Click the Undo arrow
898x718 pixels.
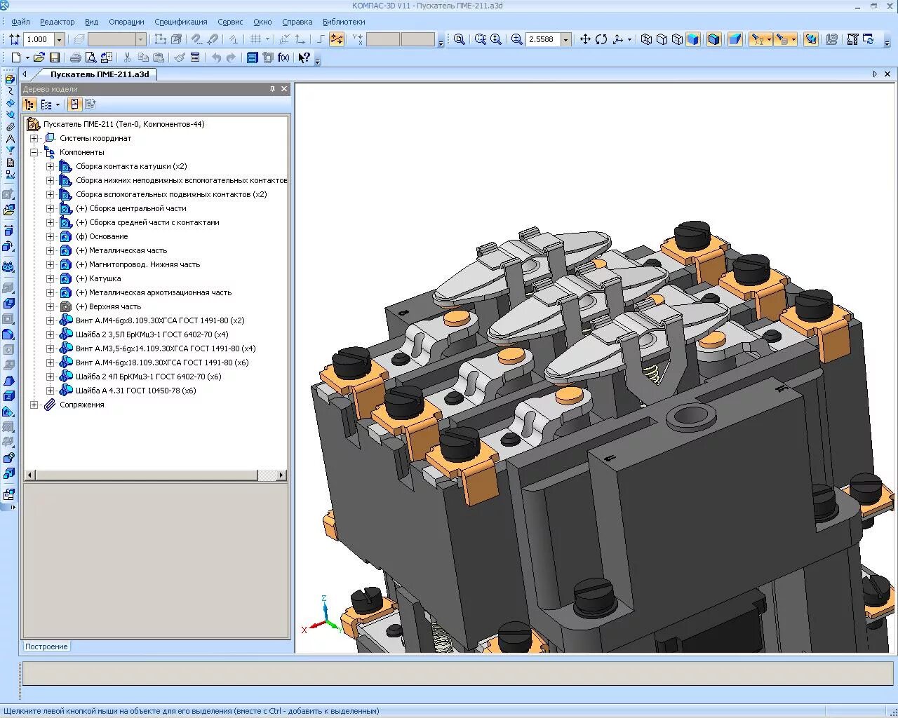coord(216,57)
